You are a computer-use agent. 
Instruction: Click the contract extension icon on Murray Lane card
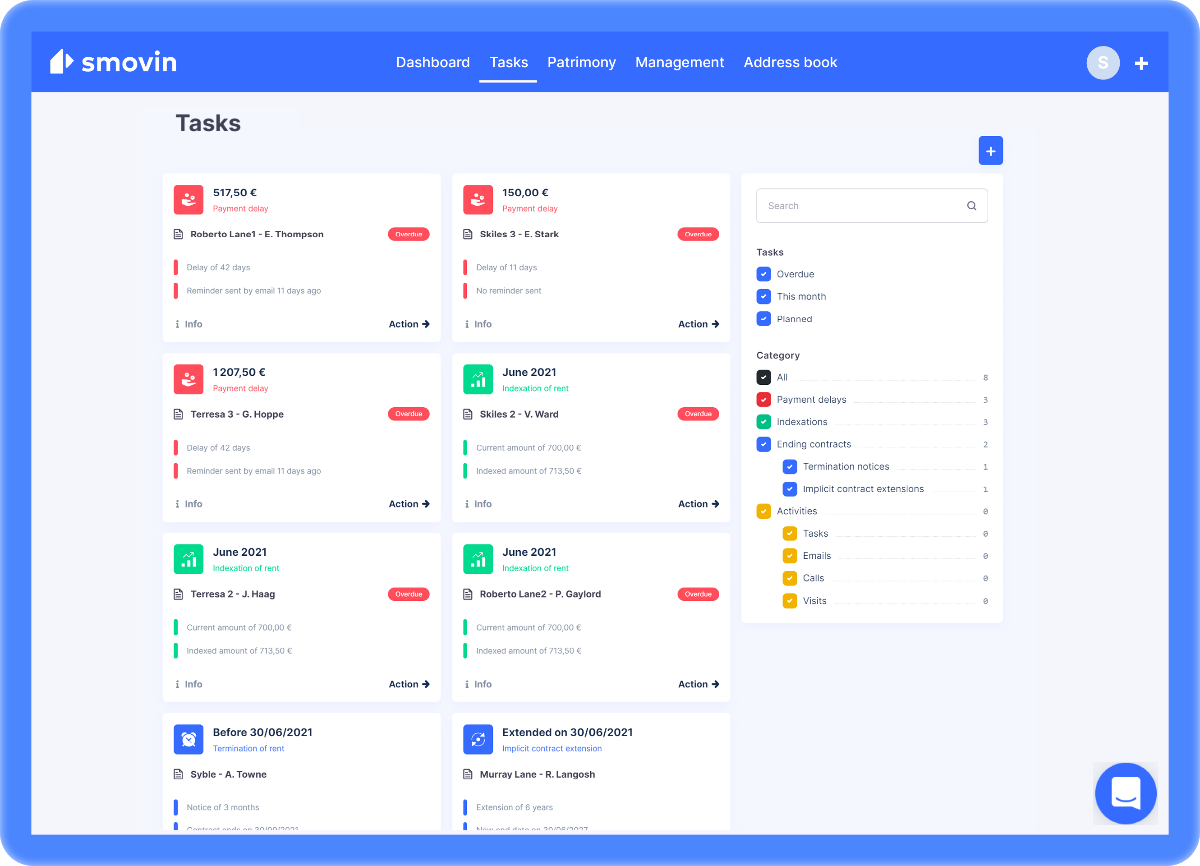[478, 740]
